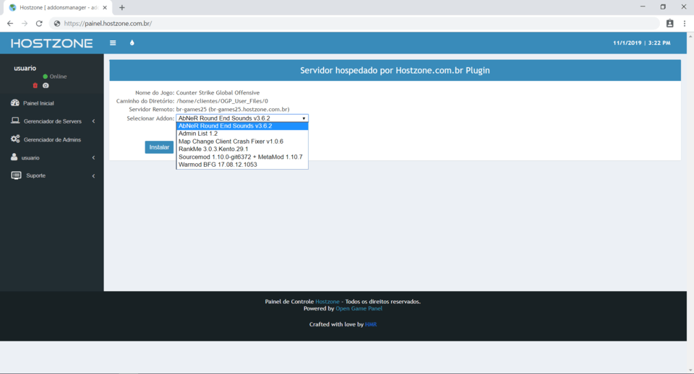This screenshot has height=374, width=694.
Task: Click the camera icon under usuario
Action: pyautogui.click(x=46, y=85)
